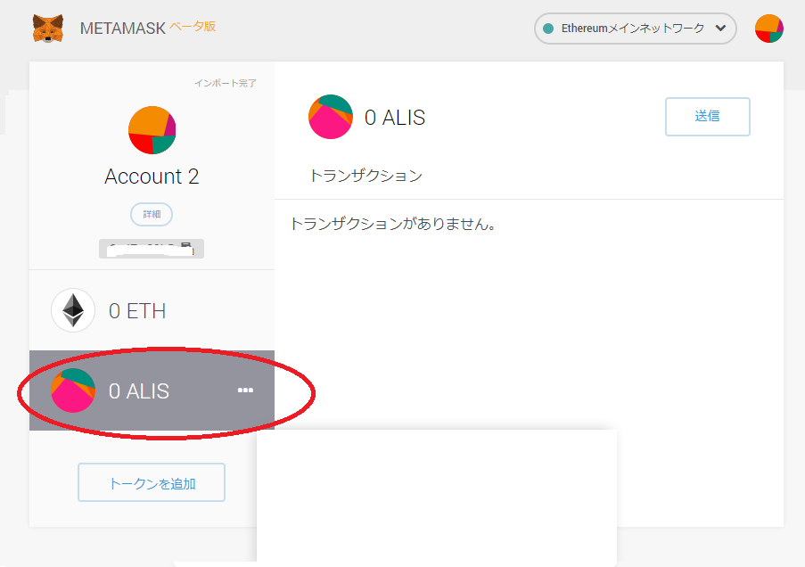Click the Ethereum diamond icon
The image size is (805, 567).
pos(73,311)
